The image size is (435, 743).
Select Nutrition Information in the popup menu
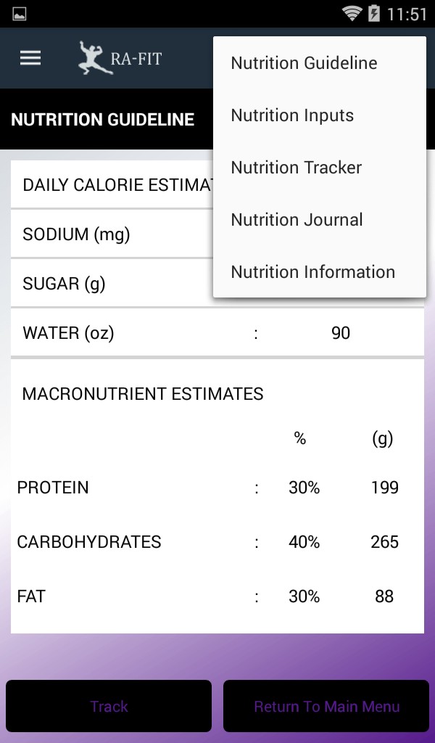point(312,272)
